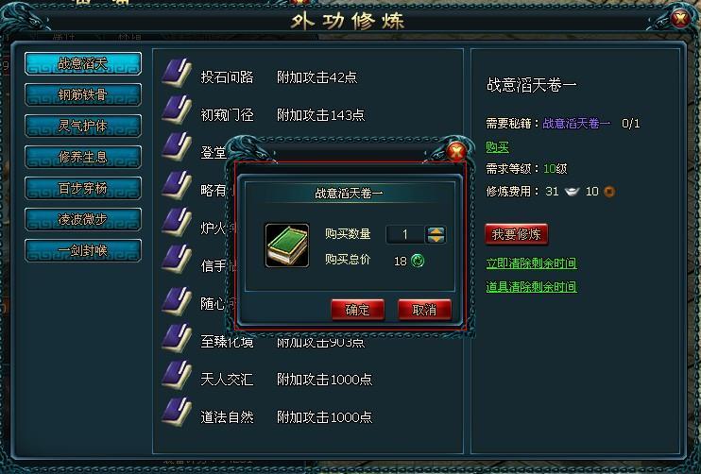701x474 pixels.
Task: Click the green 购买 link
Action: pos(497,146)
